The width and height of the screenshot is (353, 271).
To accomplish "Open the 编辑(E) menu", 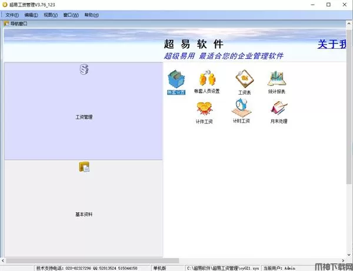I will tap(31, 15).
